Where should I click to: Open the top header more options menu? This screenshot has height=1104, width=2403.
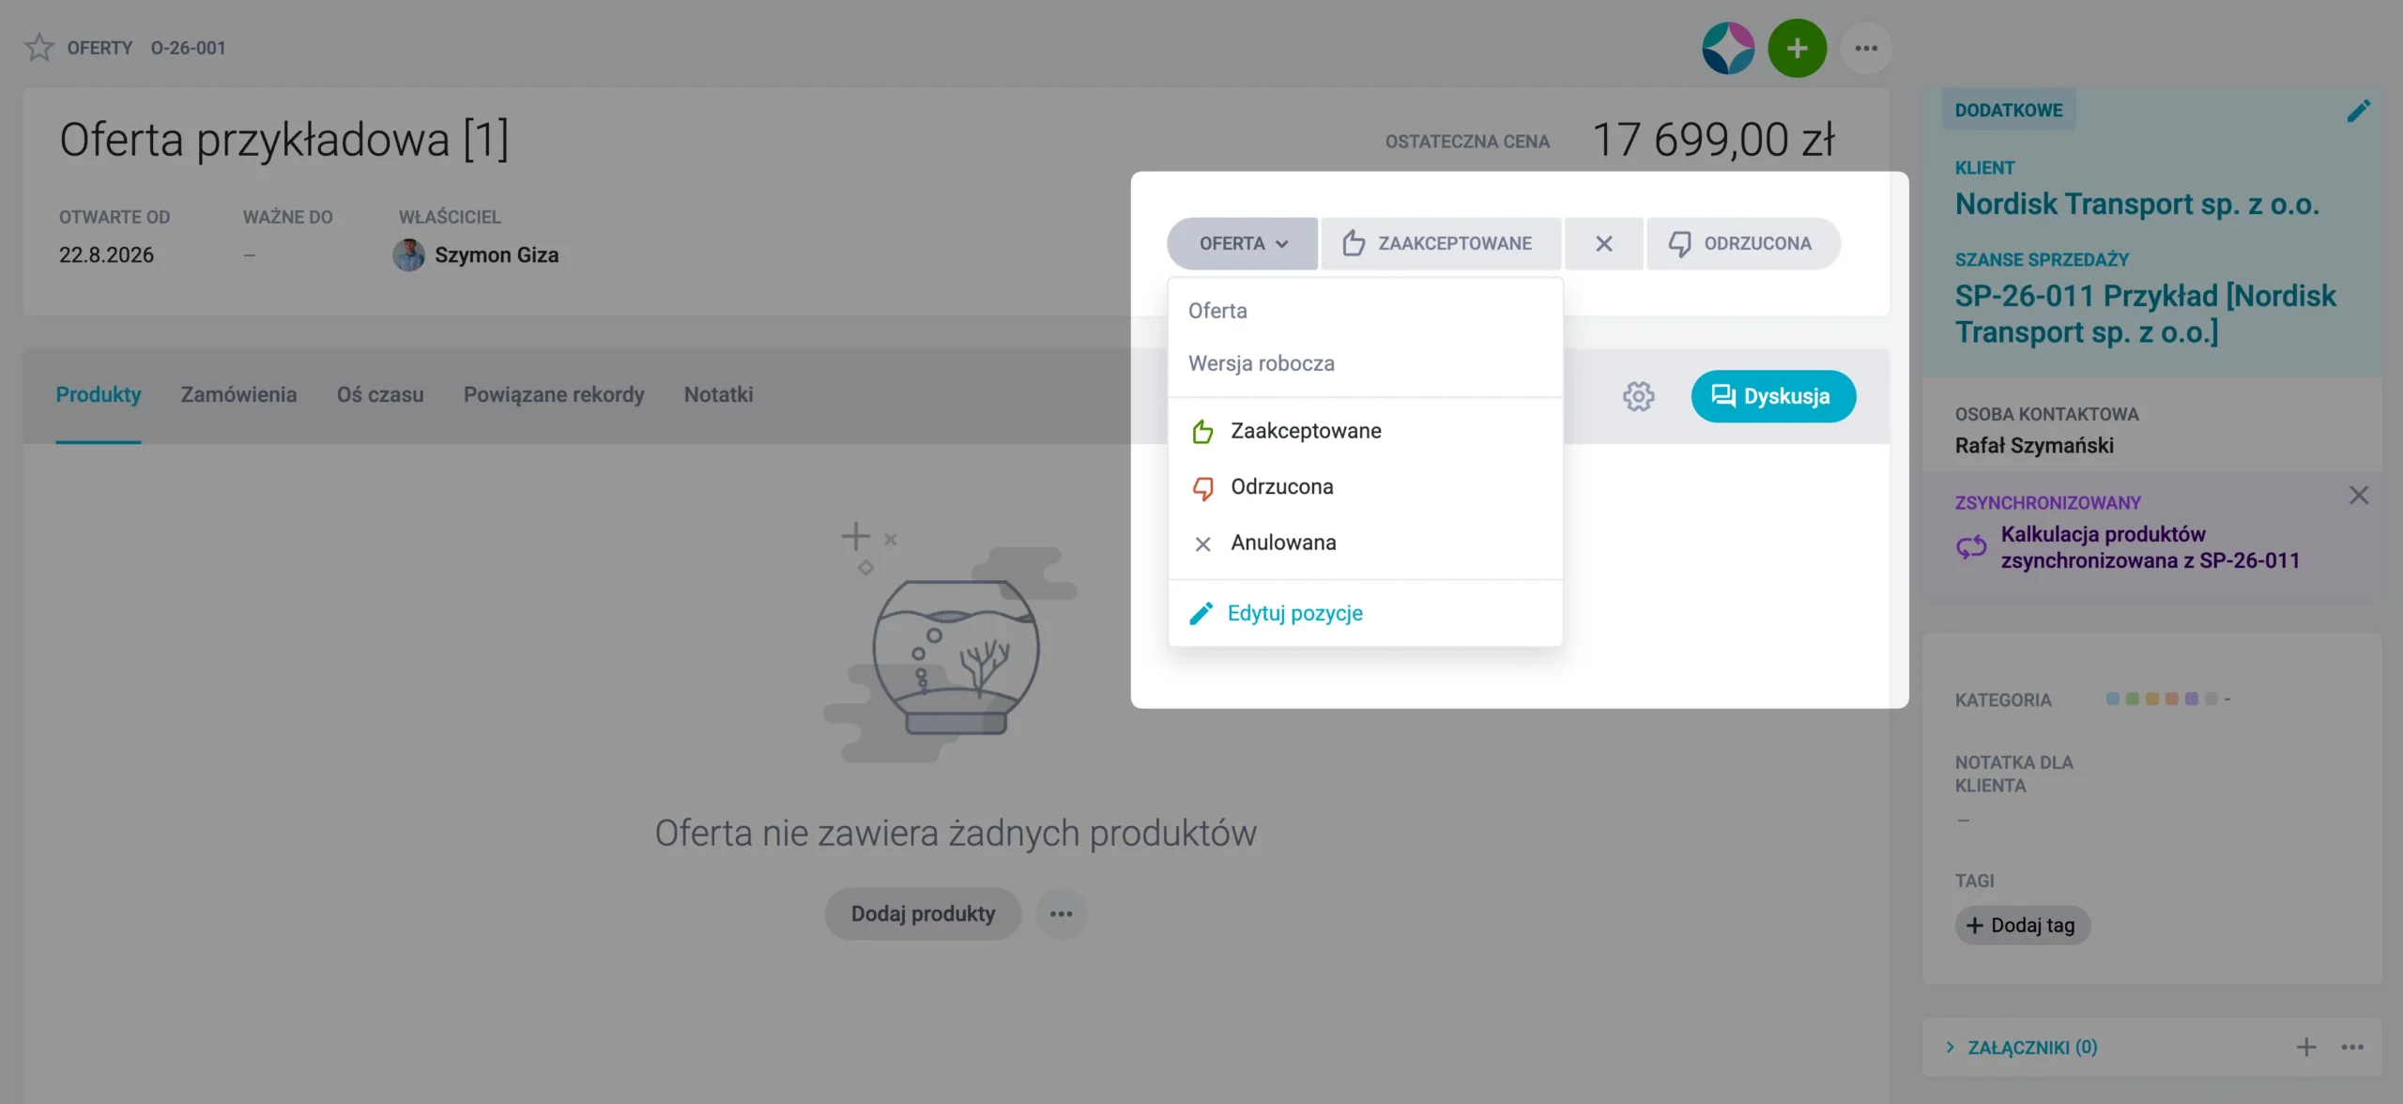click(x=1866, y=48)
